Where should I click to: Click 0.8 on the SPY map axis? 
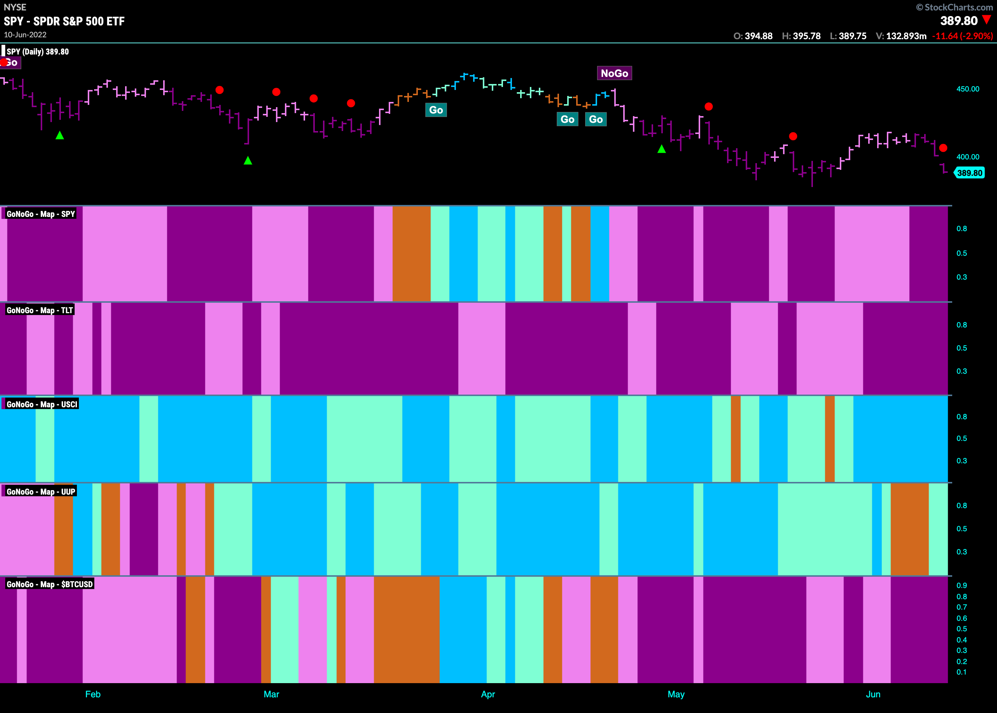pyautogui.click(x=962, y=228)
